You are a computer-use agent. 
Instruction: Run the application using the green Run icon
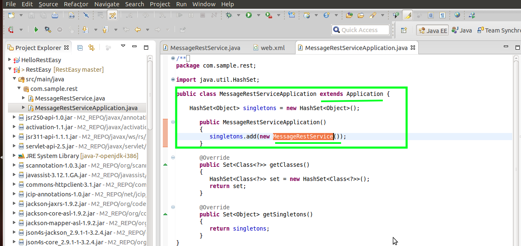[248, 16]
